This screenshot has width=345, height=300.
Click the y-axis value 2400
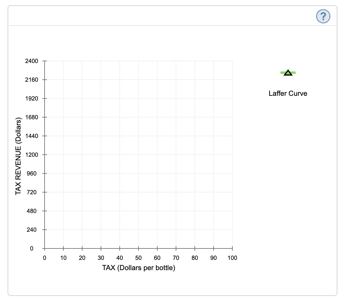[31, 61]
